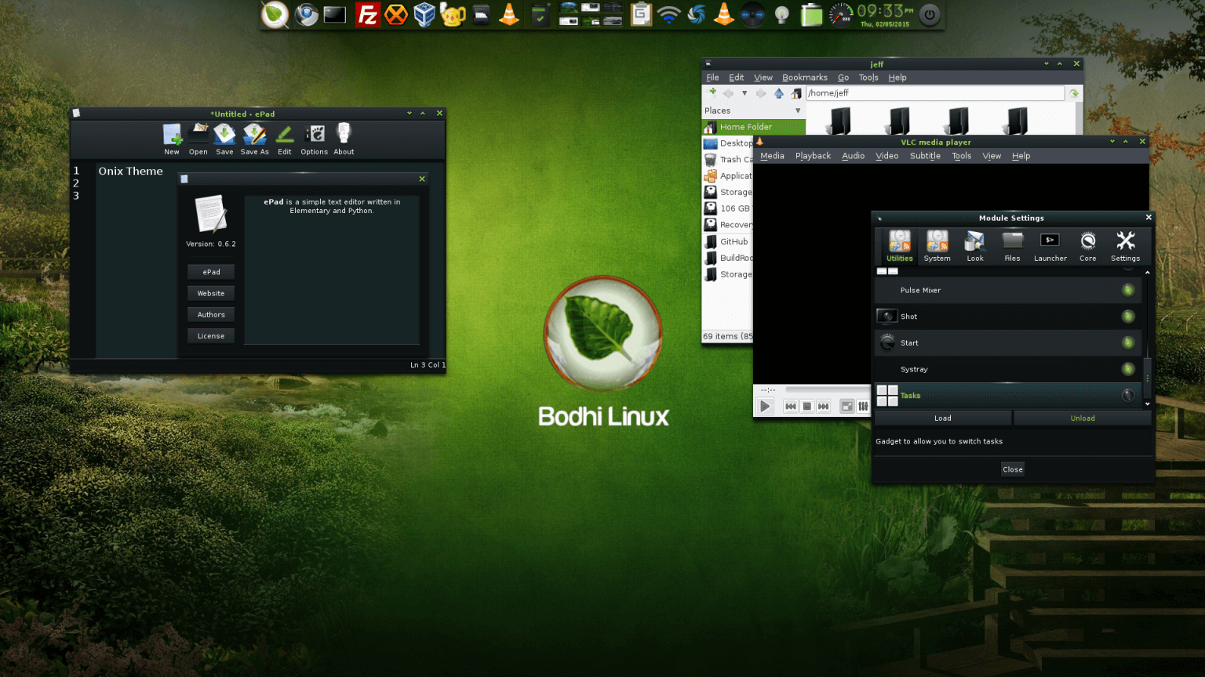Click the Load button in Module Settings
Image resolution: width=1205 pixels, height=677 pixels.
tap(942, 418)
